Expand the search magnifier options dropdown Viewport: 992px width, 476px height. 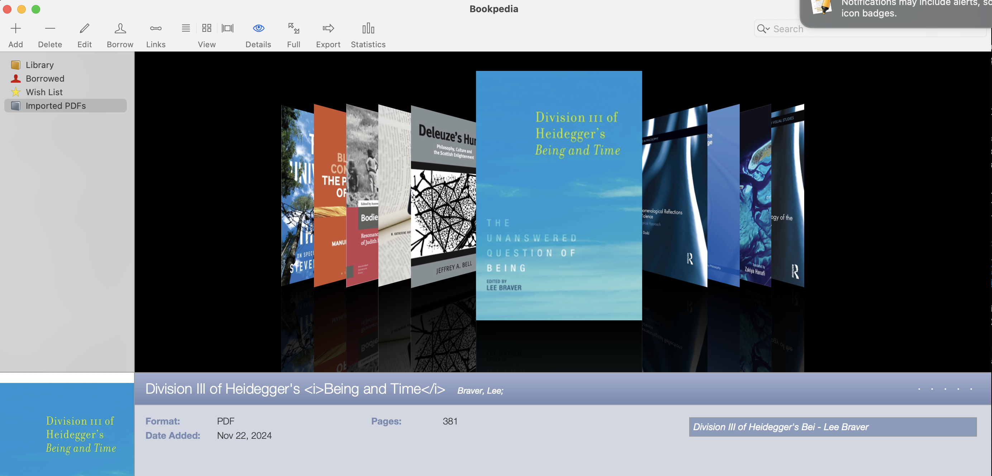[763, 29]
